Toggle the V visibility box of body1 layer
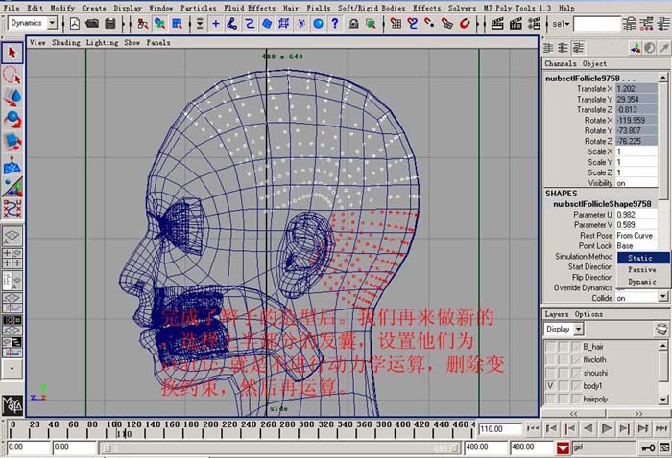 (x=550, y=386)
